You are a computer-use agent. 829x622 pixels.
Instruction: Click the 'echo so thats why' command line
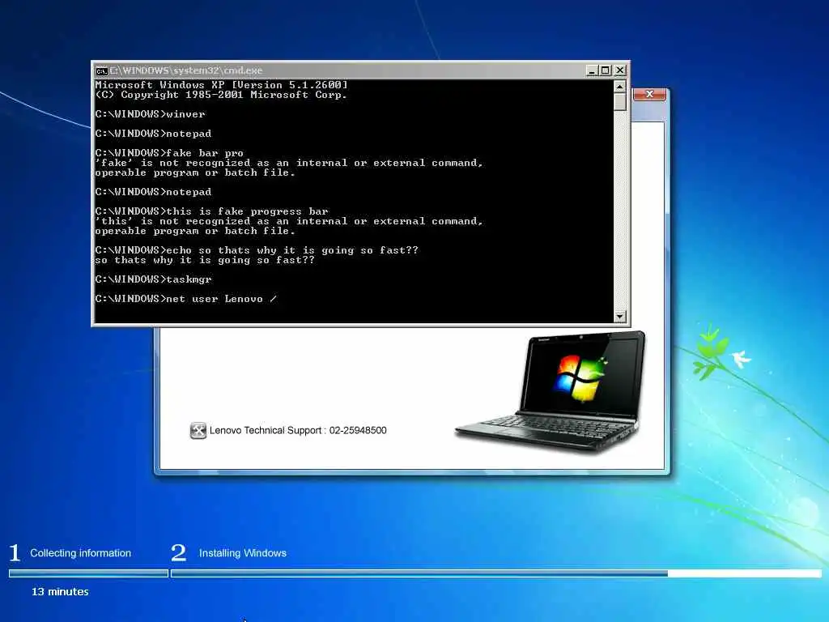pos(257,250)
